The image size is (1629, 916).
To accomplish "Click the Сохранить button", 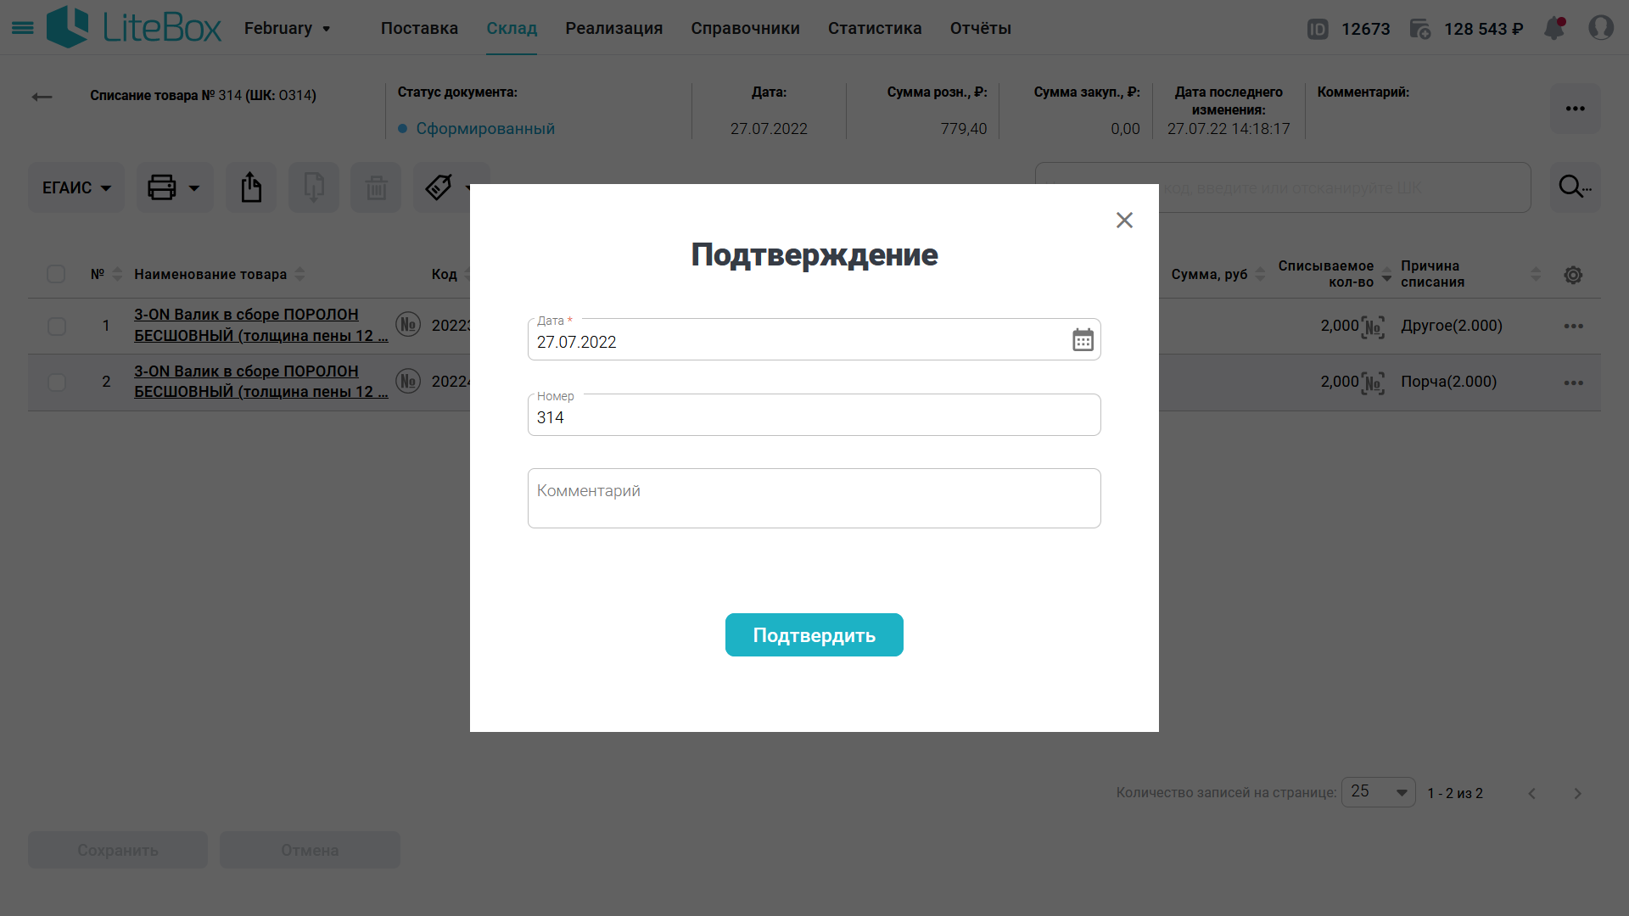I will pos(118,850).
